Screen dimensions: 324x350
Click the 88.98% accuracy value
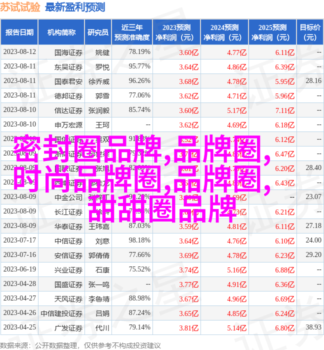pos(139,298)
